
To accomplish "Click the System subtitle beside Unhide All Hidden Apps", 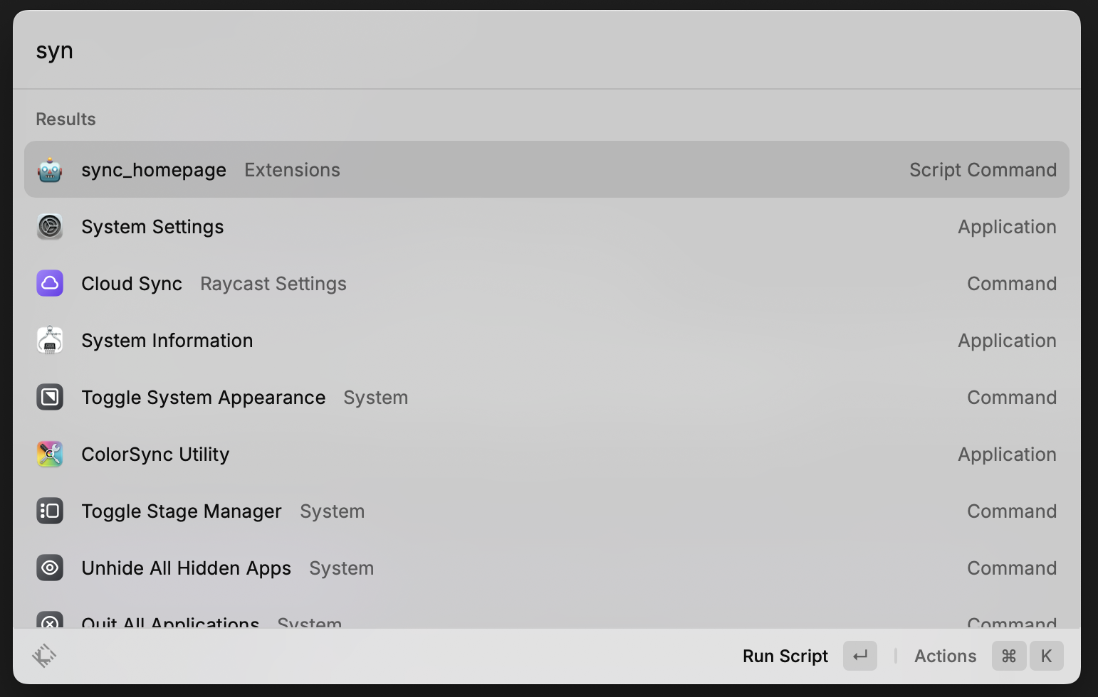I will pos(341,568).
